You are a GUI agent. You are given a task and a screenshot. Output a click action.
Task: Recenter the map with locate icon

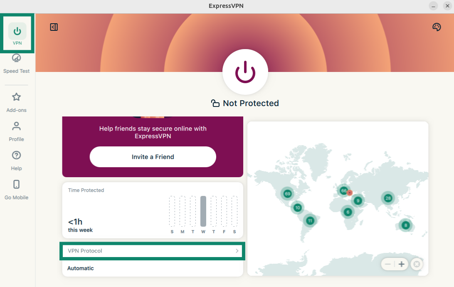click(x=417, y=264)
